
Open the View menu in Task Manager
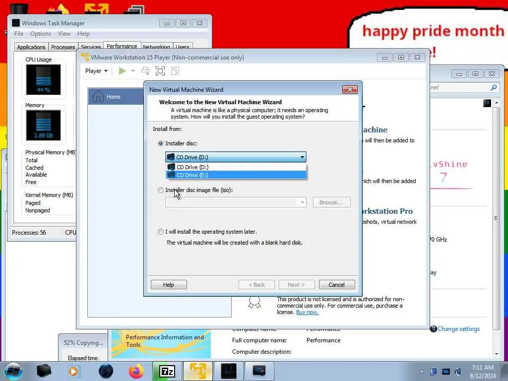click(64, 34)
